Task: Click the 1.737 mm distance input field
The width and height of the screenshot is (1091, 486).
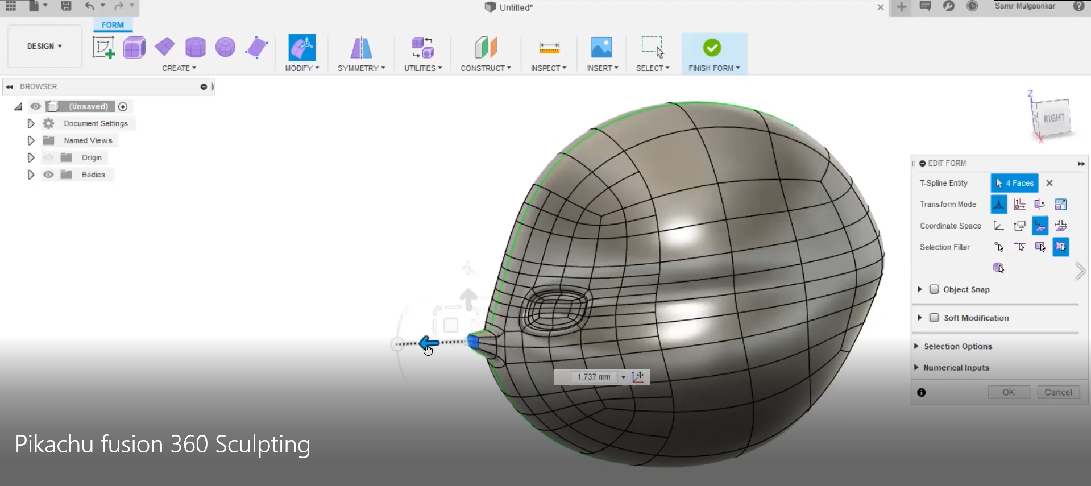Action: pyautogui.click(x=594, y=377)
